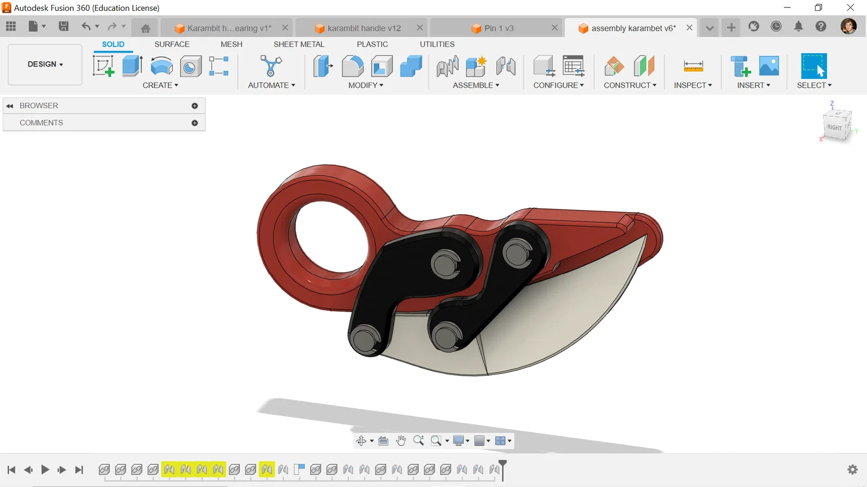Select the Revolve tool icon
The image size is (867, 487).
pos(161,67)
